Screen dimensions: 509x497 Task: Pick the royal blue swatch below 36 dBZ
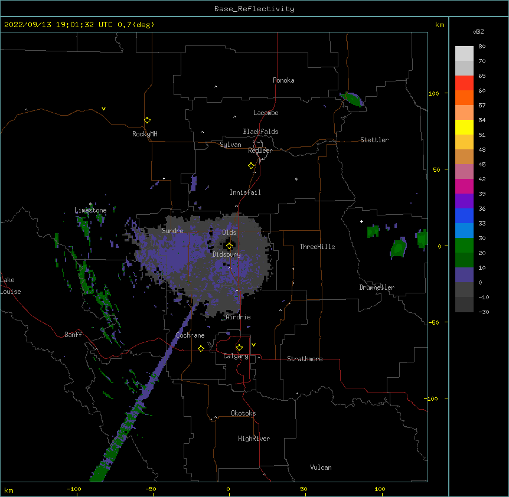(464, 215)
